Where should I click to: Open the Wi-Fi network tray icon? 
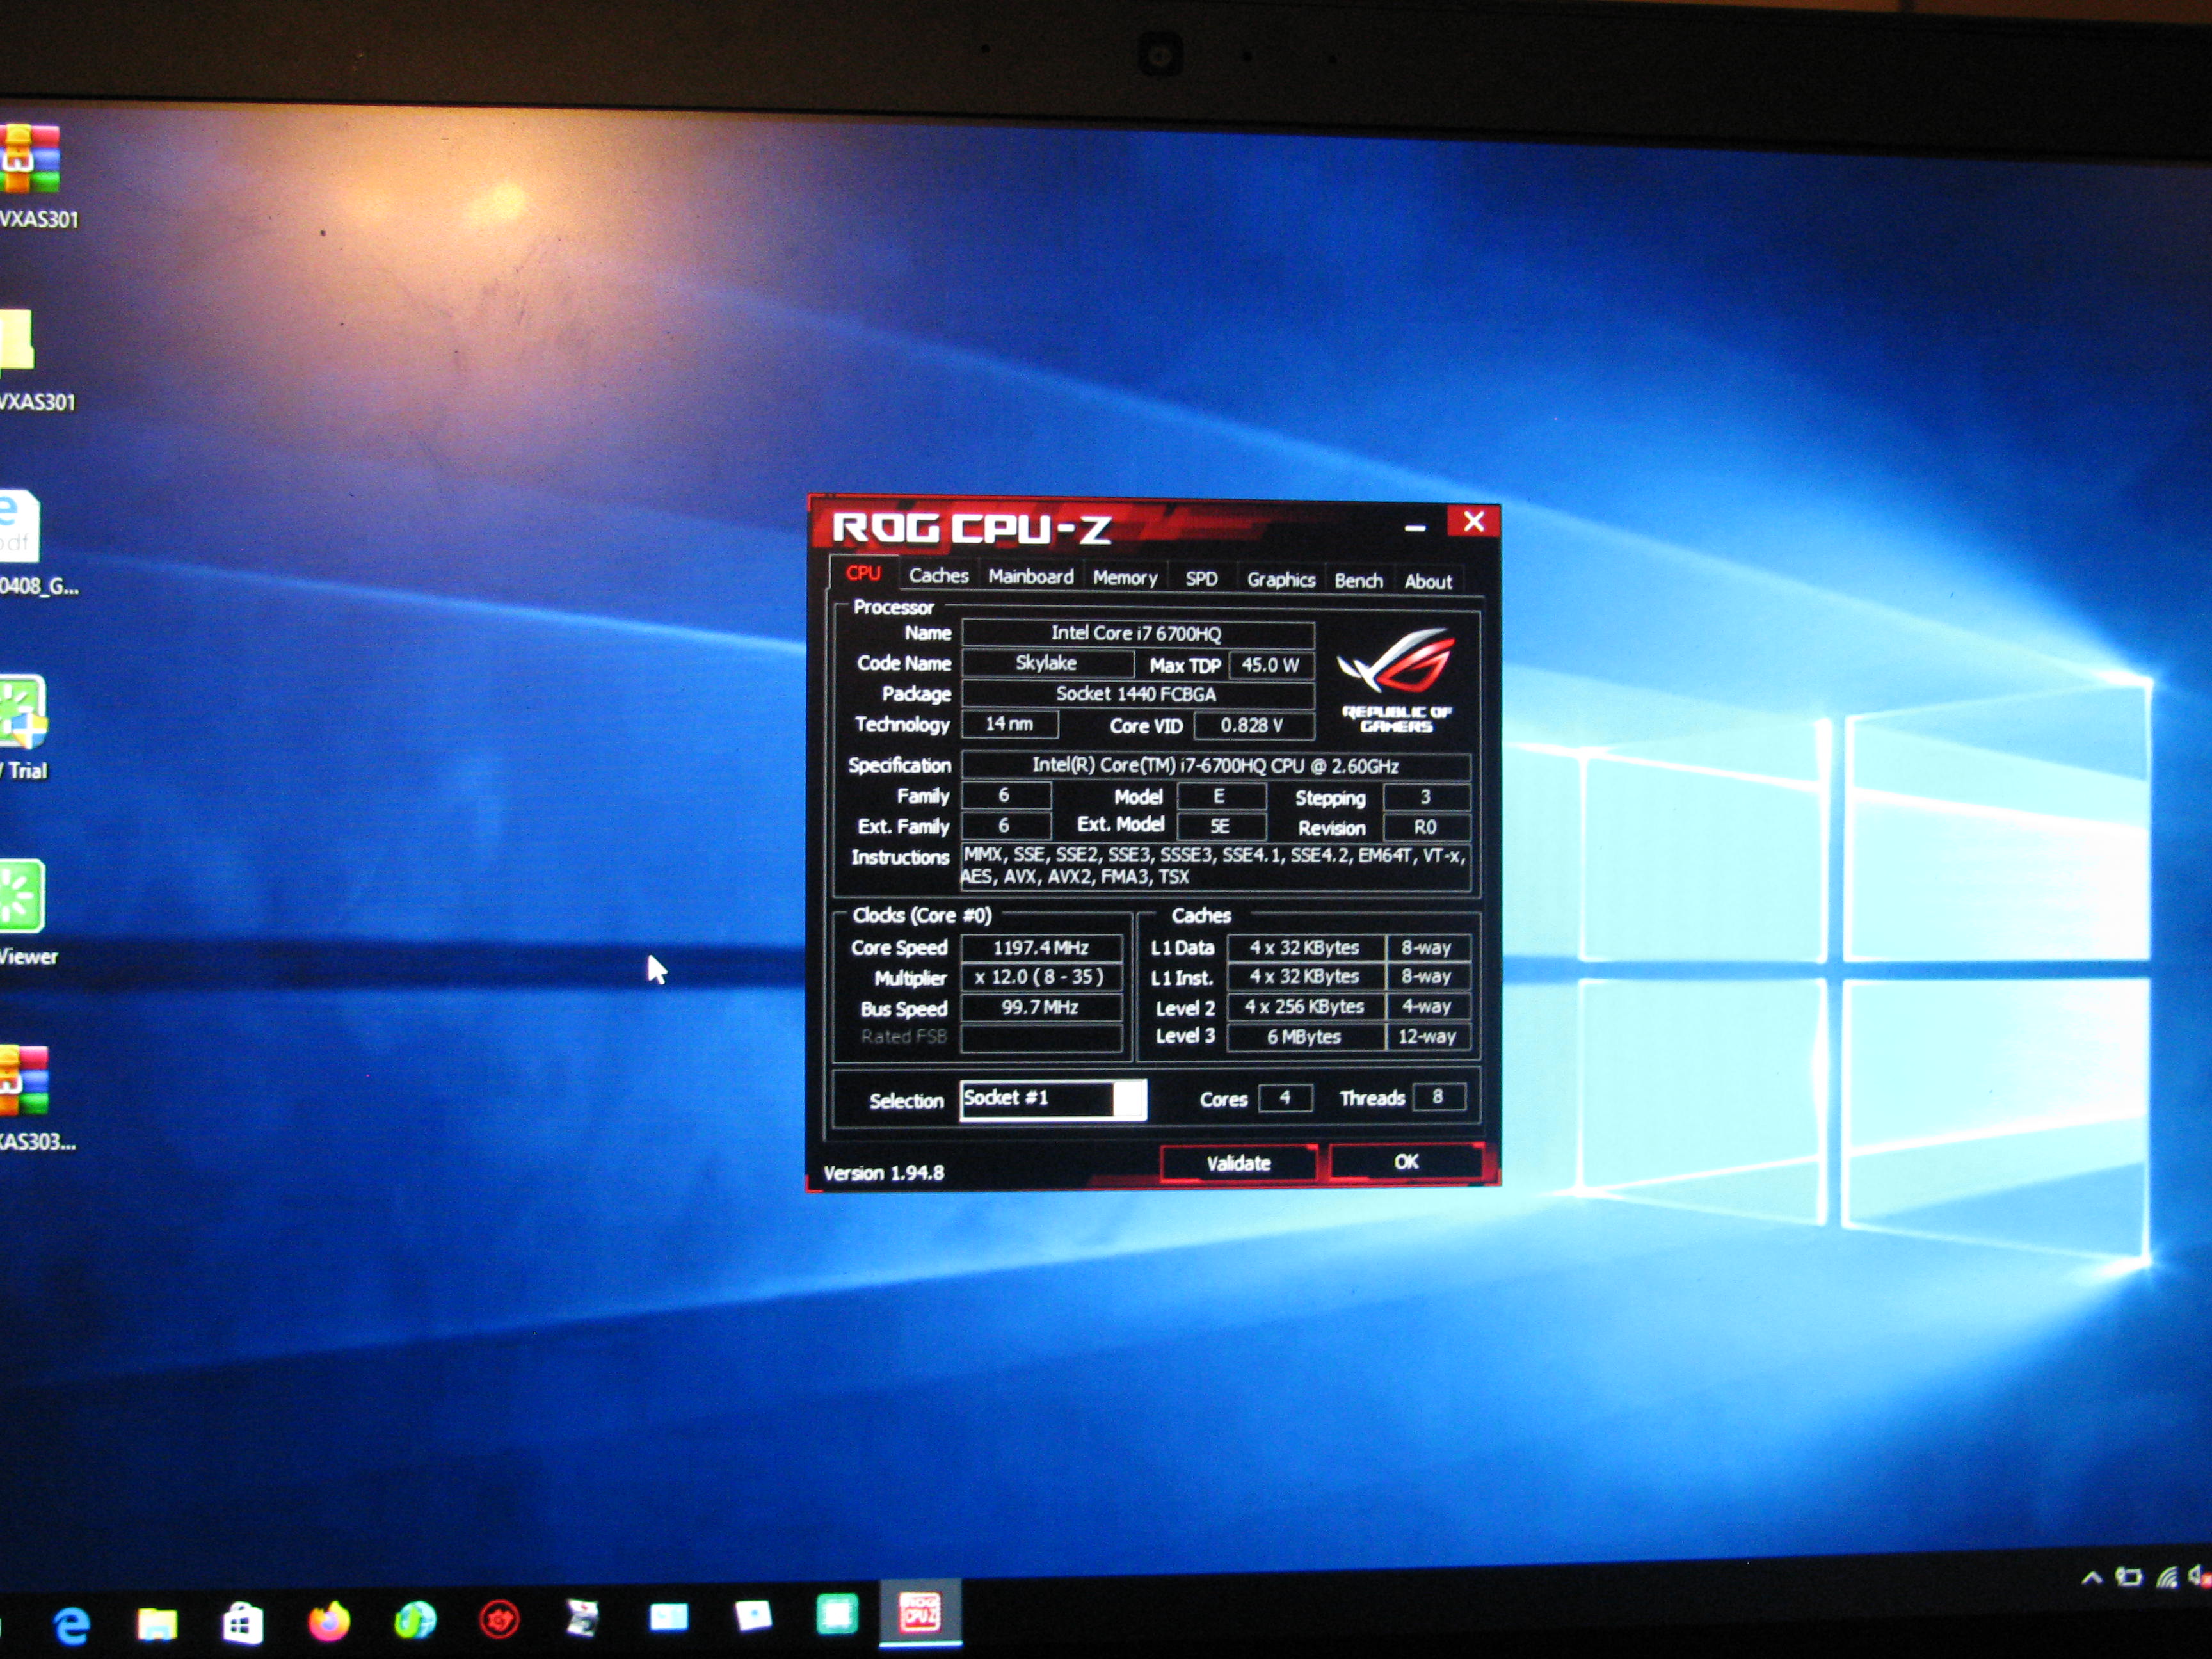pos(2166,1578)
